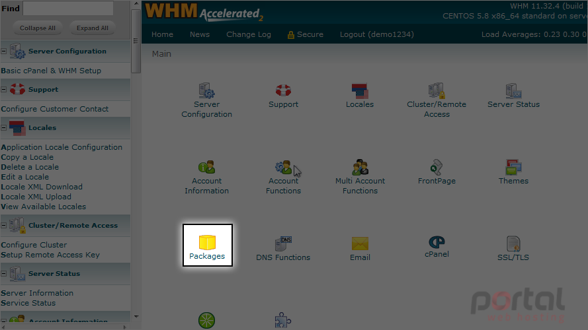Click Support sidebar header lifebuoy icon

point(18,89)
